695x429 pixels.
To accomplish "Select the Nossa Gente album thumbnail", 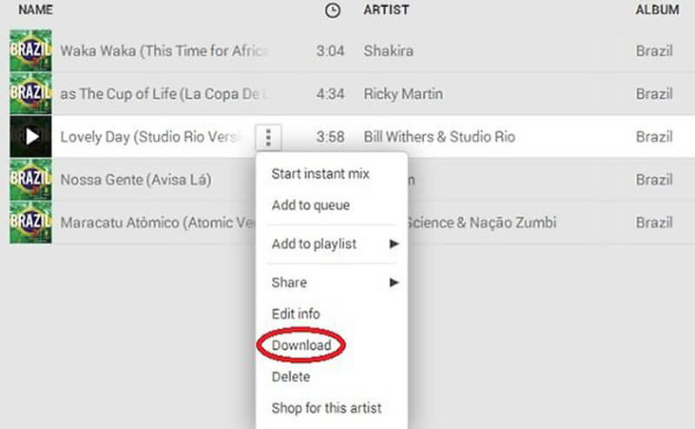I will point(30,180).
